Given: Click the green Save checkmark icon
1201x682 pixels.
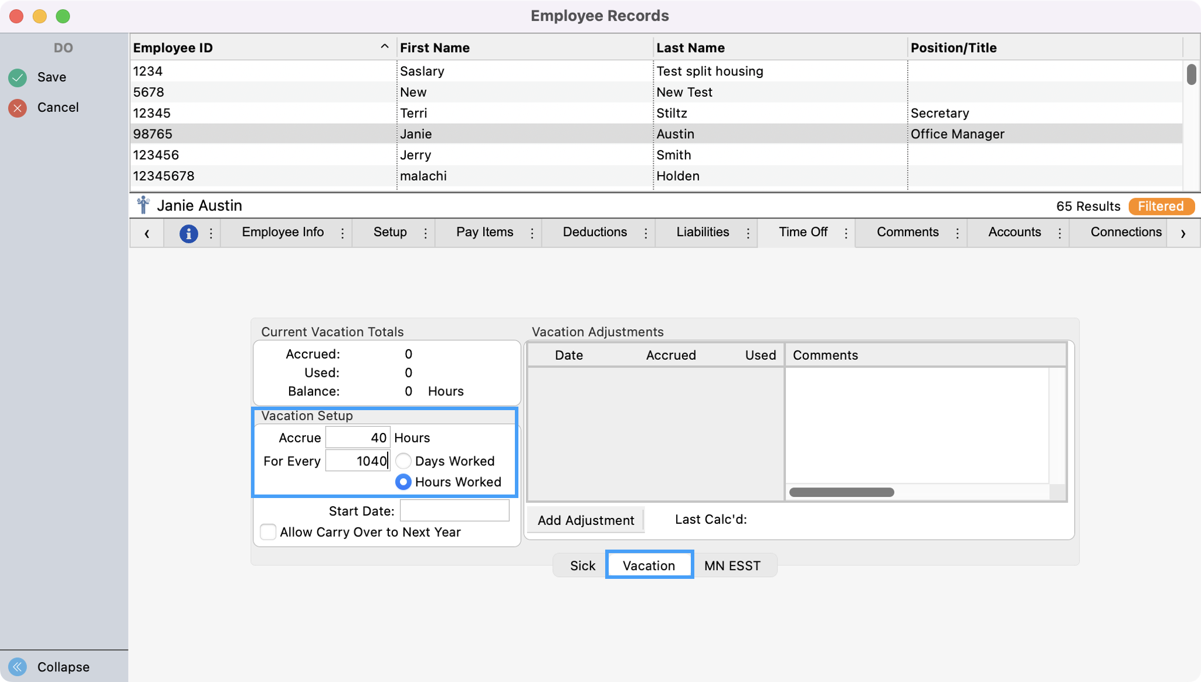Looking at the screenshot, I should click(18, 77).
